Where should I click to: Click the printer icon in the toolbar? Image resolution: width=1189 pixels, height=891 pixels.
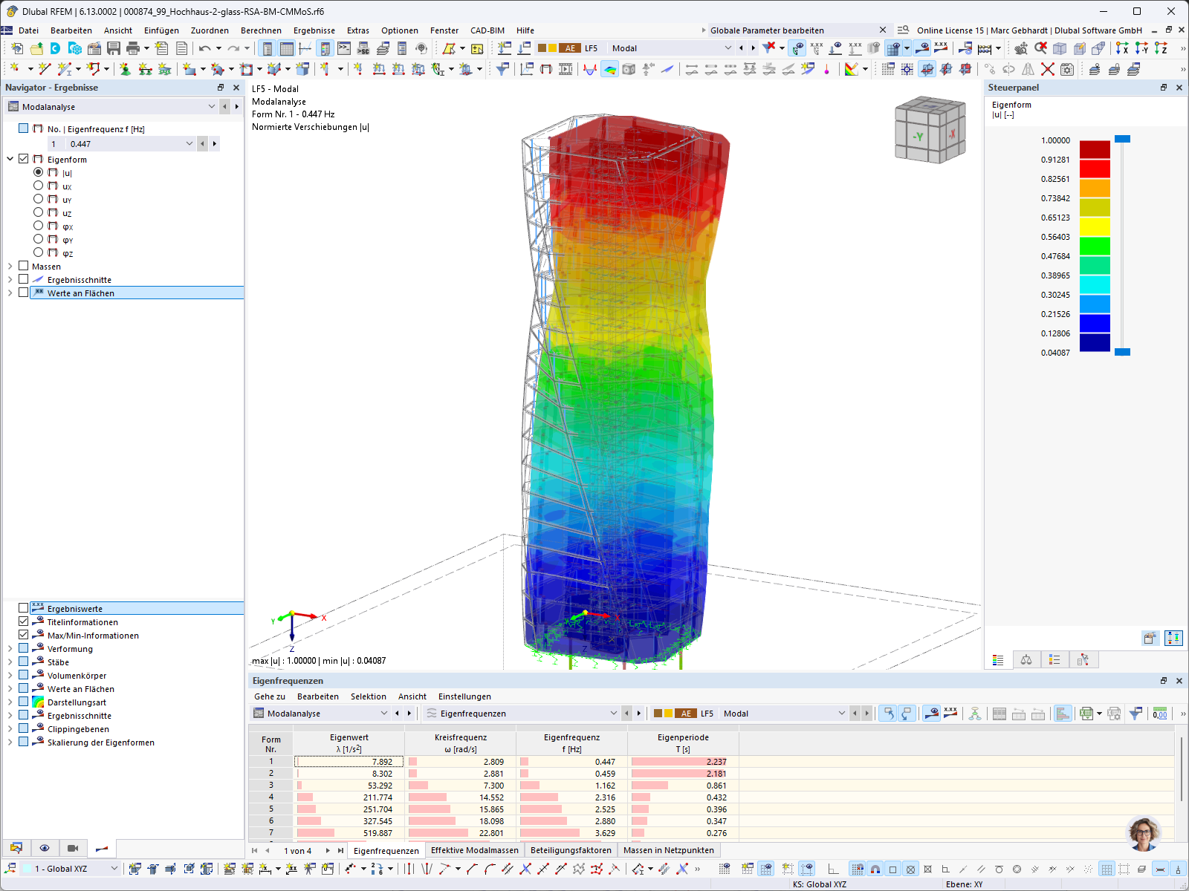132,48
